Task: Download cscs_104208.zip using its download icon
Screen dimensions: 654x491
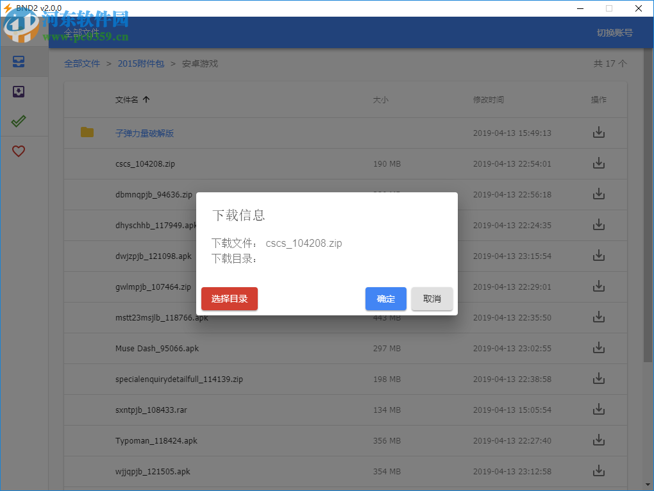Action: 598,163
